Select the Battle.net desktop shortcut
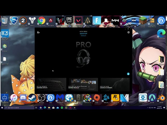Image resolution: width=167 pixels, height=125 pixels. coord(106,98)
